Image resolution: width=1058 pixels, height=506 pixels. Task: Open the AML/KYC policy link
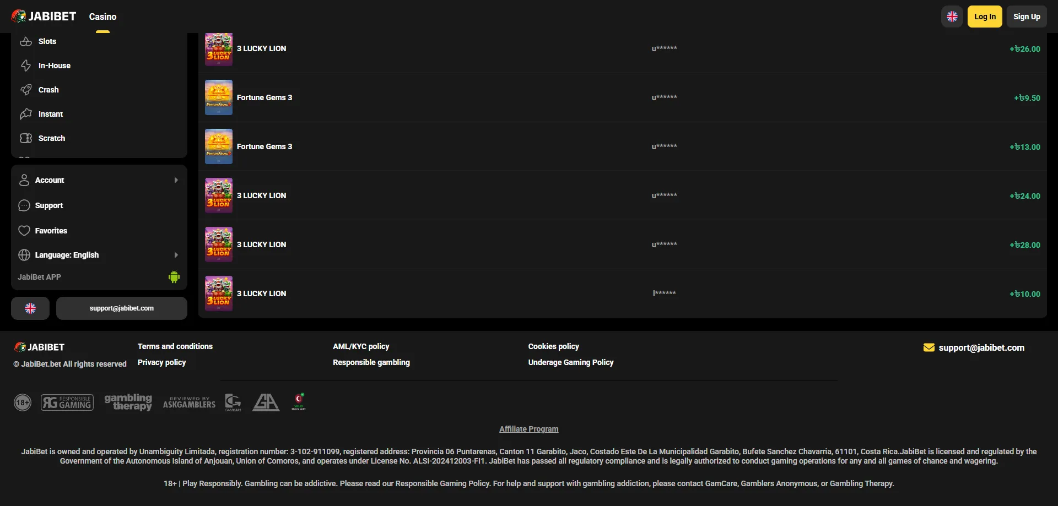click(361, 346)
